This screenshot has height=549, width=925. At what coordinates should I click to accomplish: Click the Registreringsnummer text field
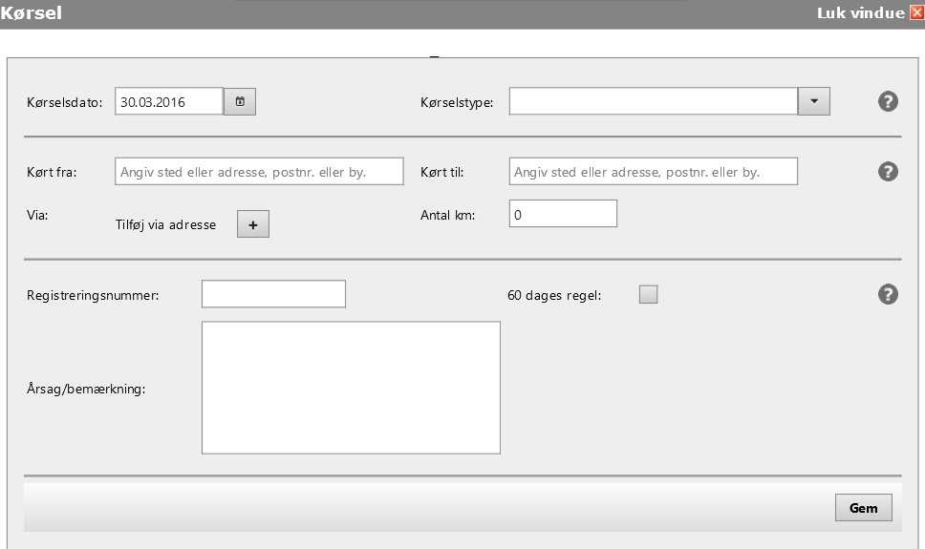[273, 295]
